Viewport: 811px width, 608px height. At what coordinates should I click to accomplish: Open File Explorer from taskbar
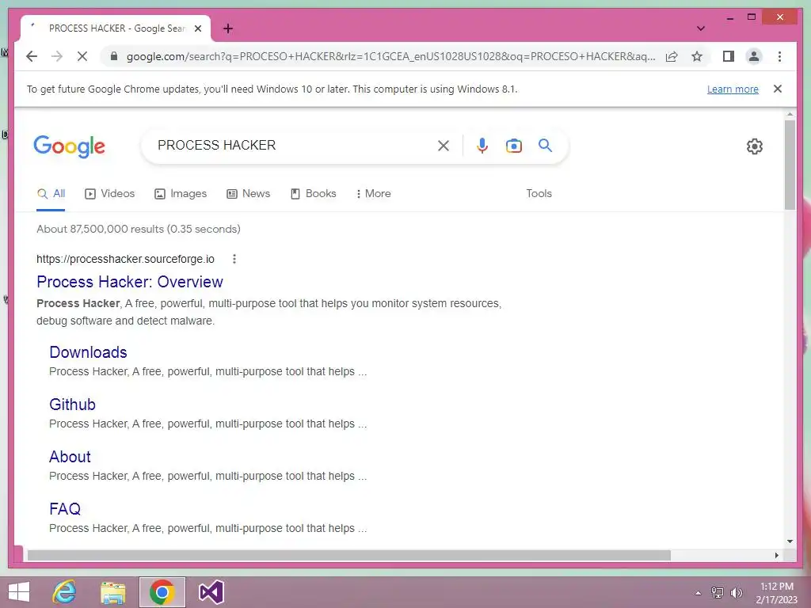tap(112, 592)
